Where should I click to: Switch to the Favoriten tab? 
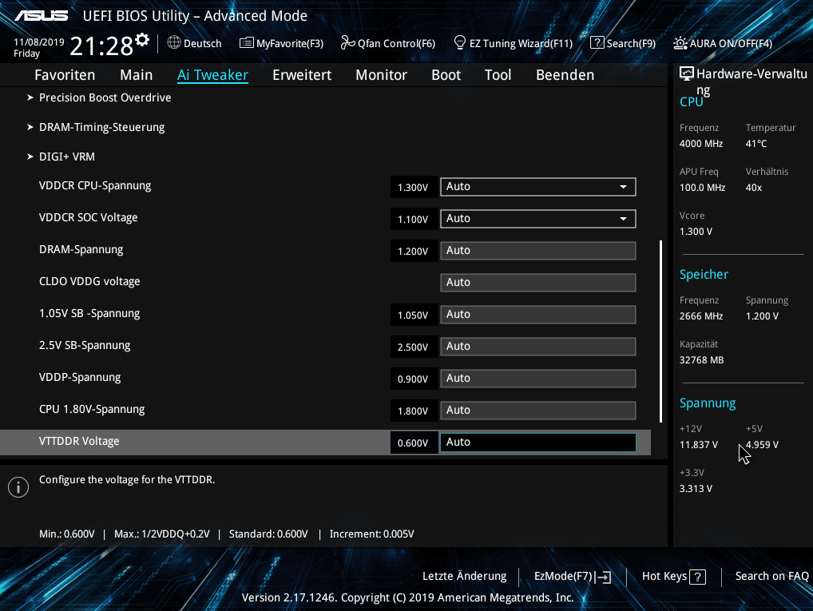(65, 75)
